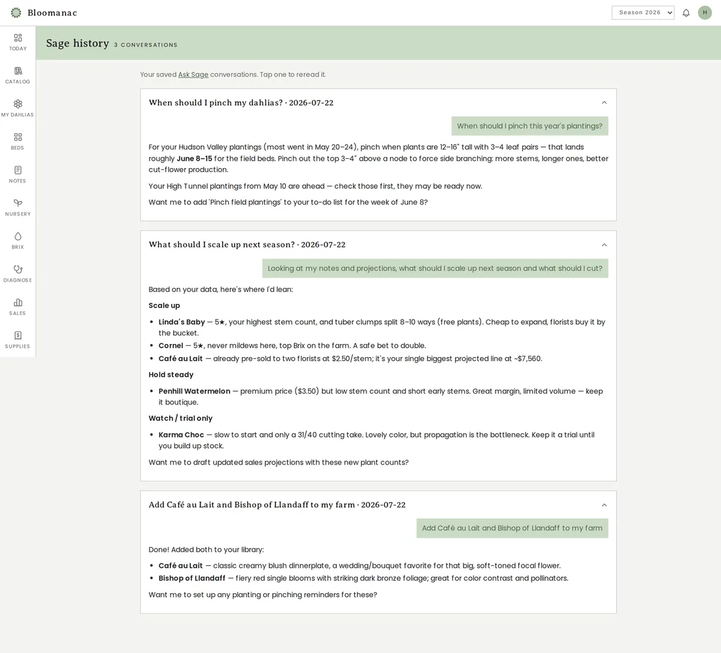
Task: Open the Supplies receipt icon
Action: click(x=18, y=336)
